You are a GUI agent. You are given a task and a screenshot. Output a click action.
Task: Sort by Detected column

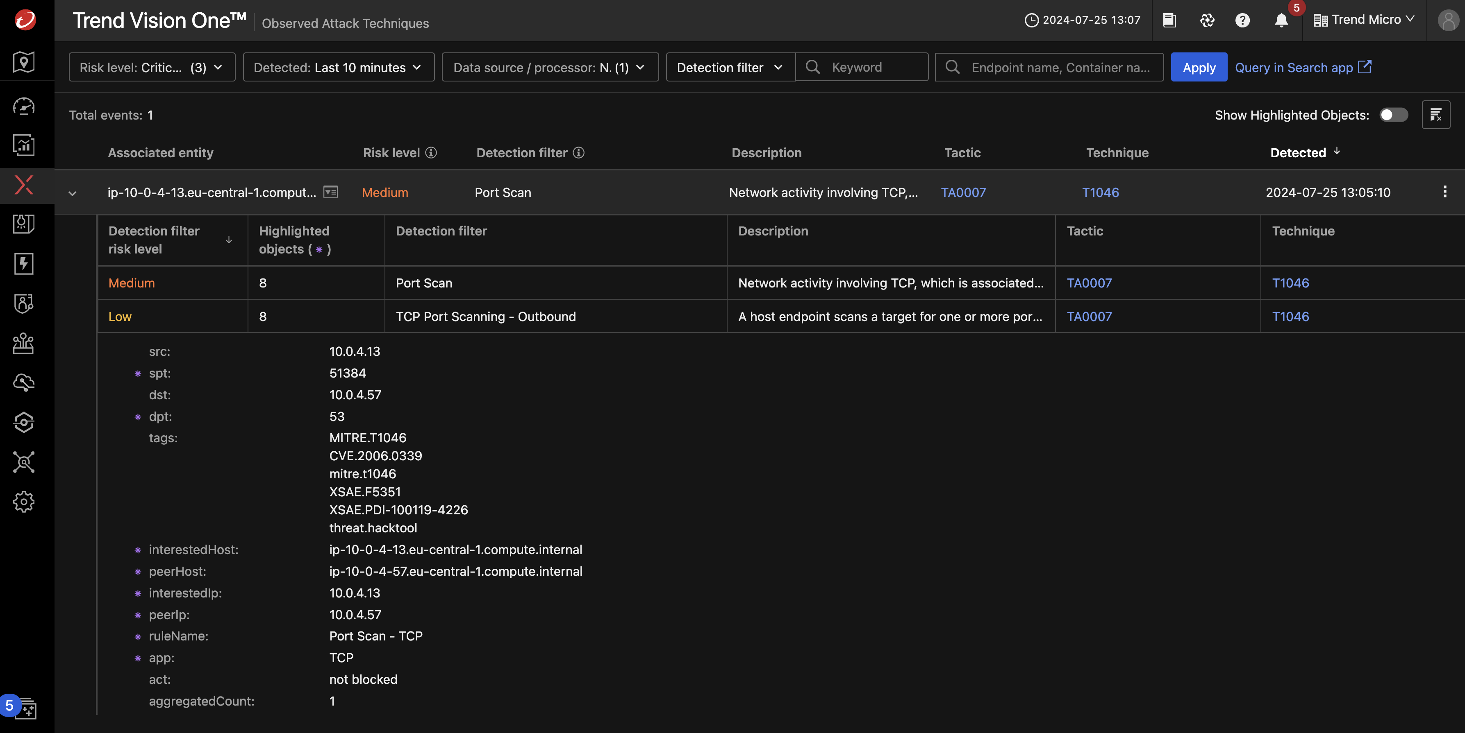[x=1305, y=152]
